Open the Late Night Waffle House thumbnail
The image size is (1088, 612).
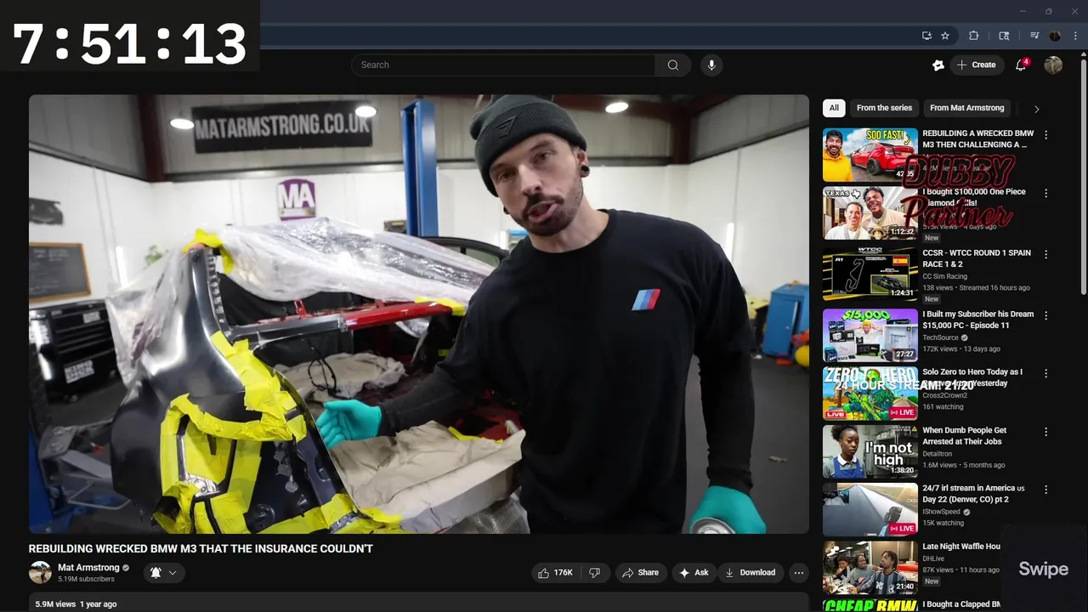coord(870,568)
